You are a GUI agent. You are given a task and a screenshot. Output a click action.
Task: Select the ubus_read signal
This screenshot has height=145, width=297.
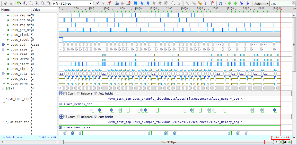(19, 54)
